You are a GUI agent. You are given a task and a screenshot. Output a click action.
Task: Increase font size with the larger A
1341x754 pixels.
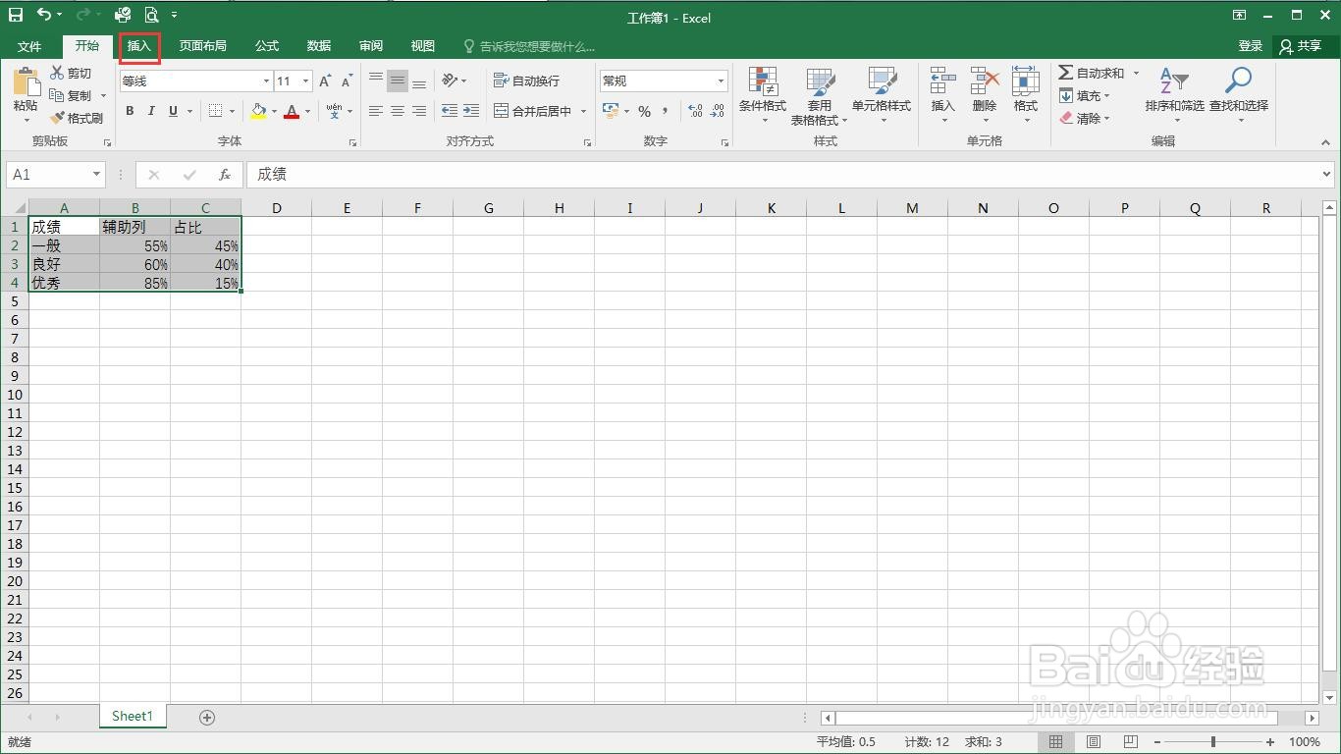[325, 81]
